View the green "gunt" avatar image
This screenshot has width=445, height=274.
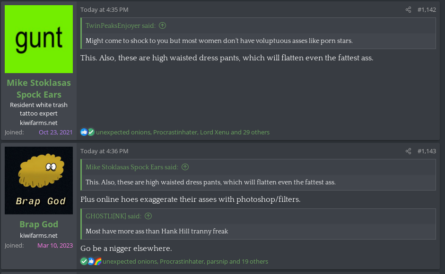tap(39, 39)
